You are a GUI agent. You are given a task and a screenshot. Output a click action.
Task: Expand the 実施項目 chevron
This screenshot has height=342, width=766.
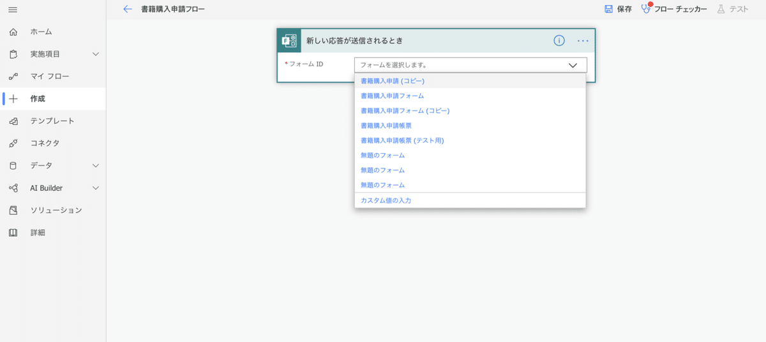point(96,54)
